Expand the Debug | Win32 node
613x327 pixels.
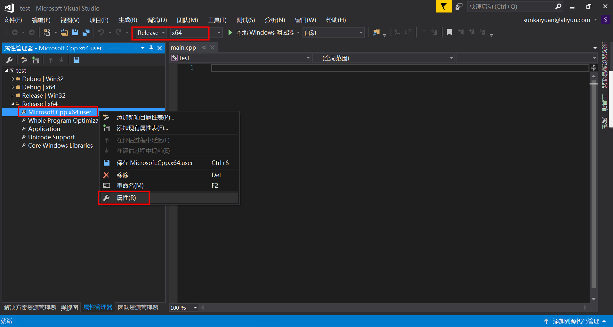[13, 79]
